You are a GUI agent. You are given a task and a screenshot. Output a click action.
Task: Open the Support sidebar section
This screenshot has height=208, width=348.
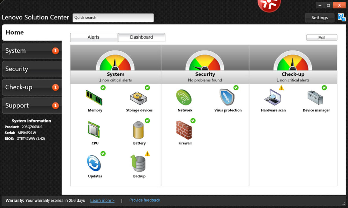coord(32,105)
